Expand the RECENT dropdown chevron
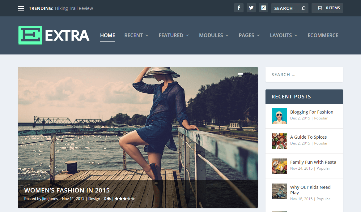The height and width of the screenshot is (212, 361). pos(147,35)
